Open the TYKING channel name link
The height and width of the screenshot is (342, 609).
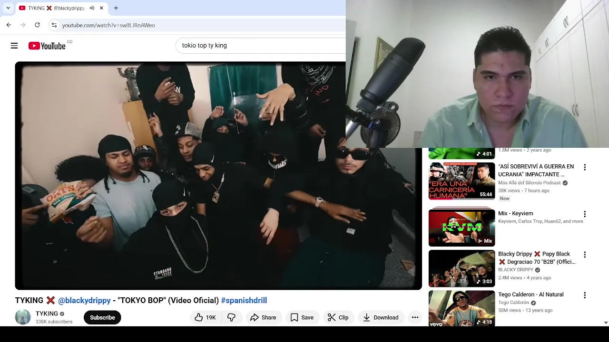point(47,313)
